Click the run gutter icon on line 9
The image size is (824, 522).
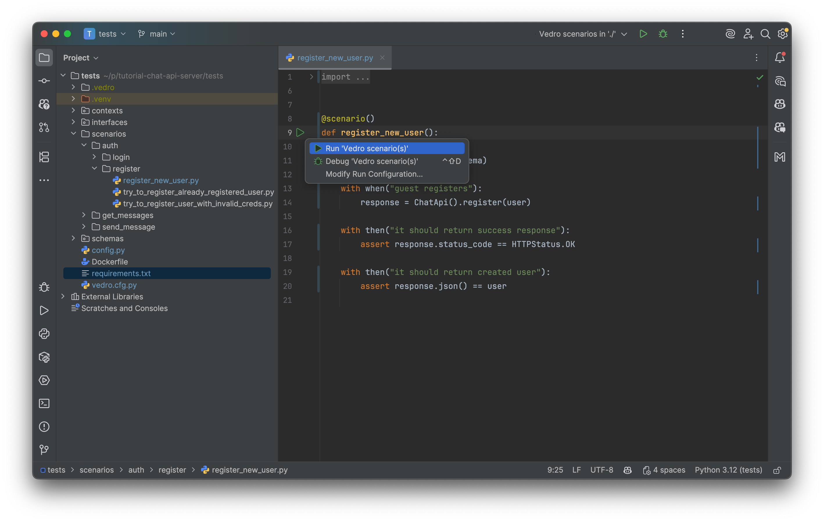click(x=300, y=133)
